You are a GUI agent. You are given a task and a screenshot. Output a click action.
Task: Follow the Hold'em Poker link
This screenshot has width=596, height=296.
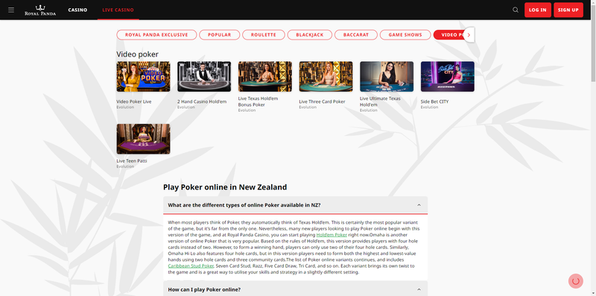(332, 235)
